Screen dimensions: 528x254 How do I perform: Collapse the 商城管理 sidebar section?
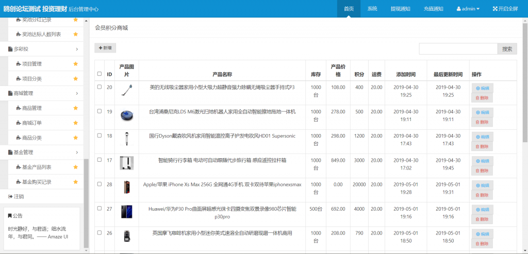(42, 93)
